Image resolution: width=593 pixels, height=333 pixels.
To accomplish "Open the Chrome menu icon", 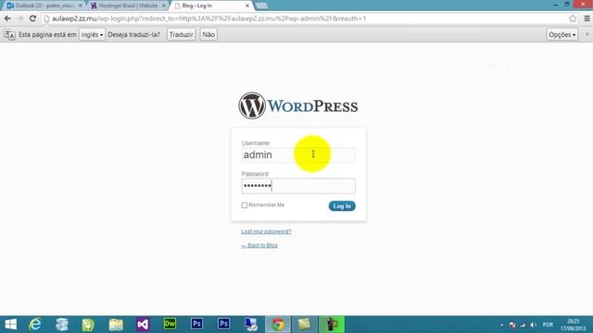I will [x=587, y=18].
